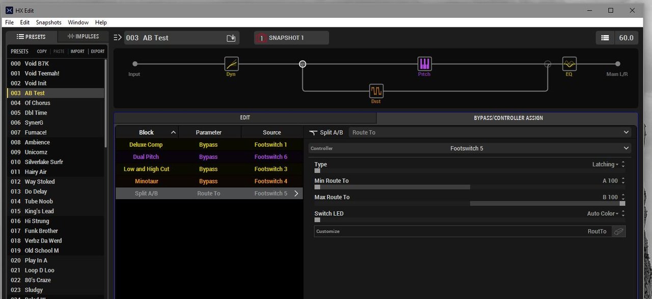Click the Switch LED stepper arrows
Image resolution: width=652 pixels, height=299 pixels.
(623, 213)
